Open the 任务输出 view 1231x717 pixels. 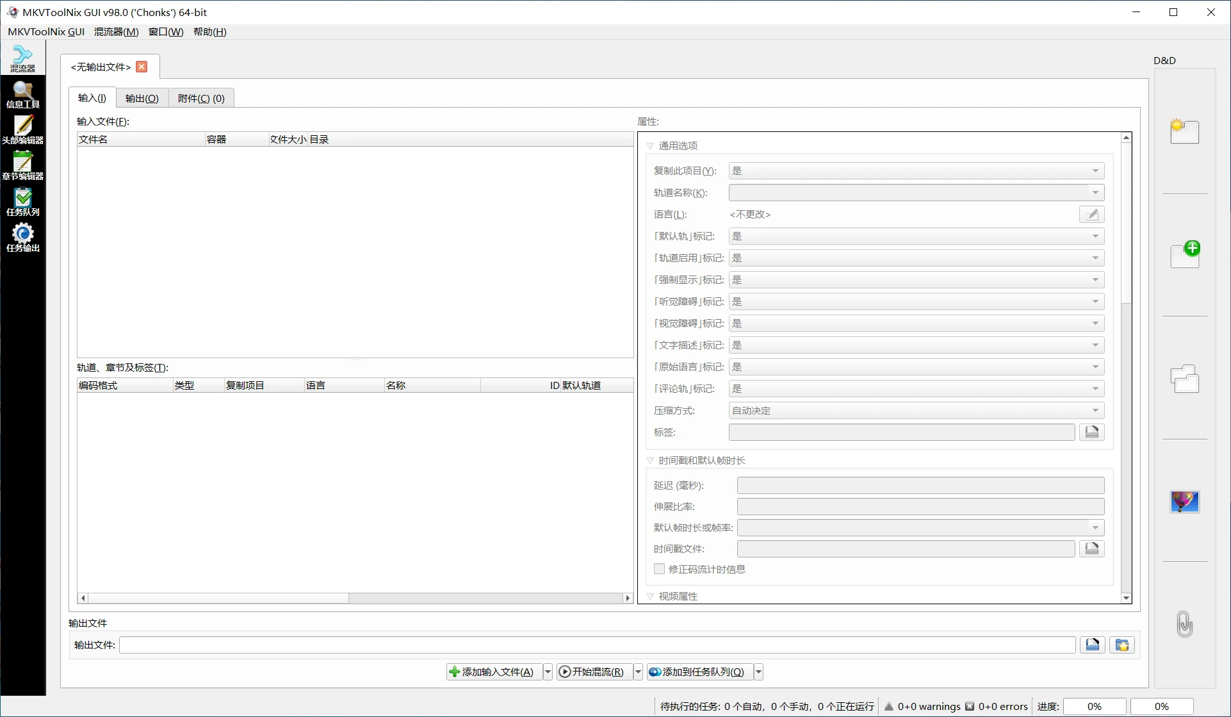(23, 238)
